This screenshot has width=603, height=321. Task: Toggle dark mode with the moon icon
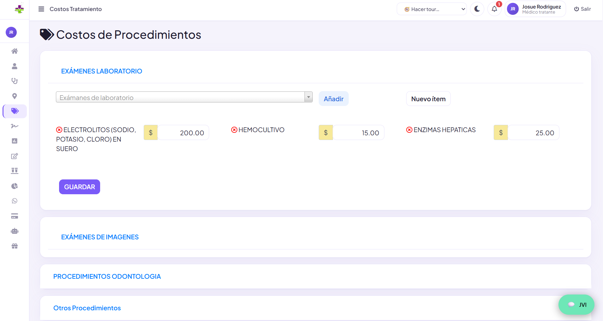click(x=477, y=9)
